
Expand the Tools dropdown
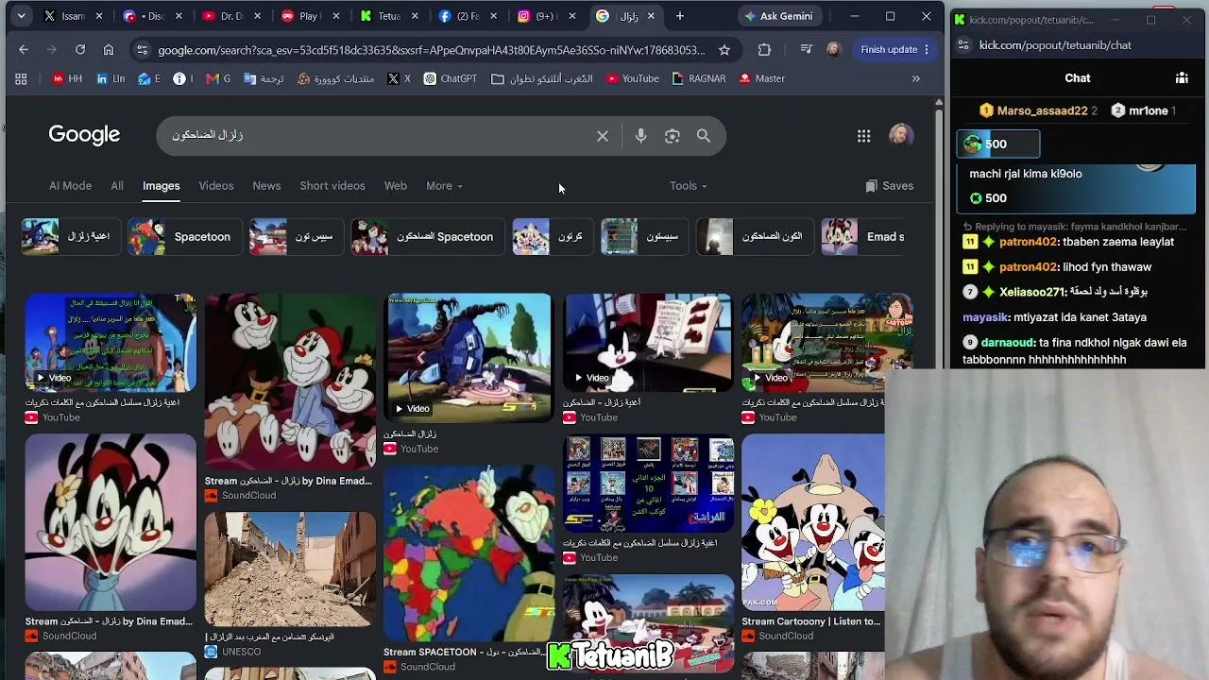coord(688,186)
